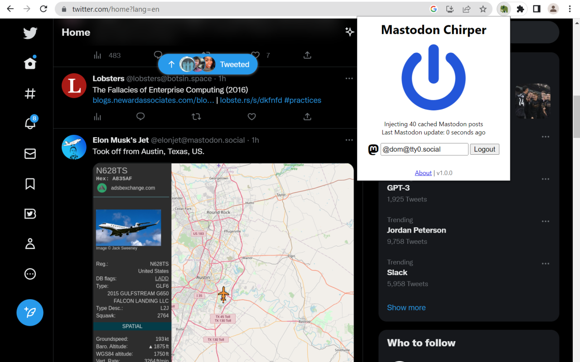This screenshot has width=580, height=362.
Task: Open the Chrome three-dot menu
Action: click(570, 9)
